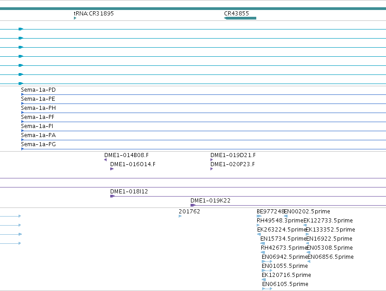Select the CR43855 gene arrow bar
The height and width of the screenshot is (291, 386).
[x=240, y=18]
